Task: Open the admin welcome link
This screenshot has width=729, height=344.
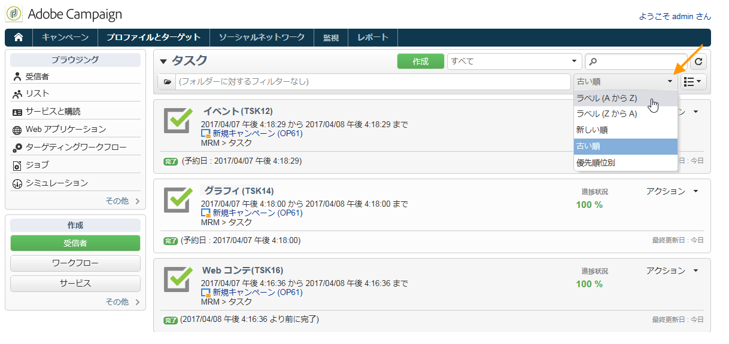Action: pyautogui.click(x=675, y=17)
